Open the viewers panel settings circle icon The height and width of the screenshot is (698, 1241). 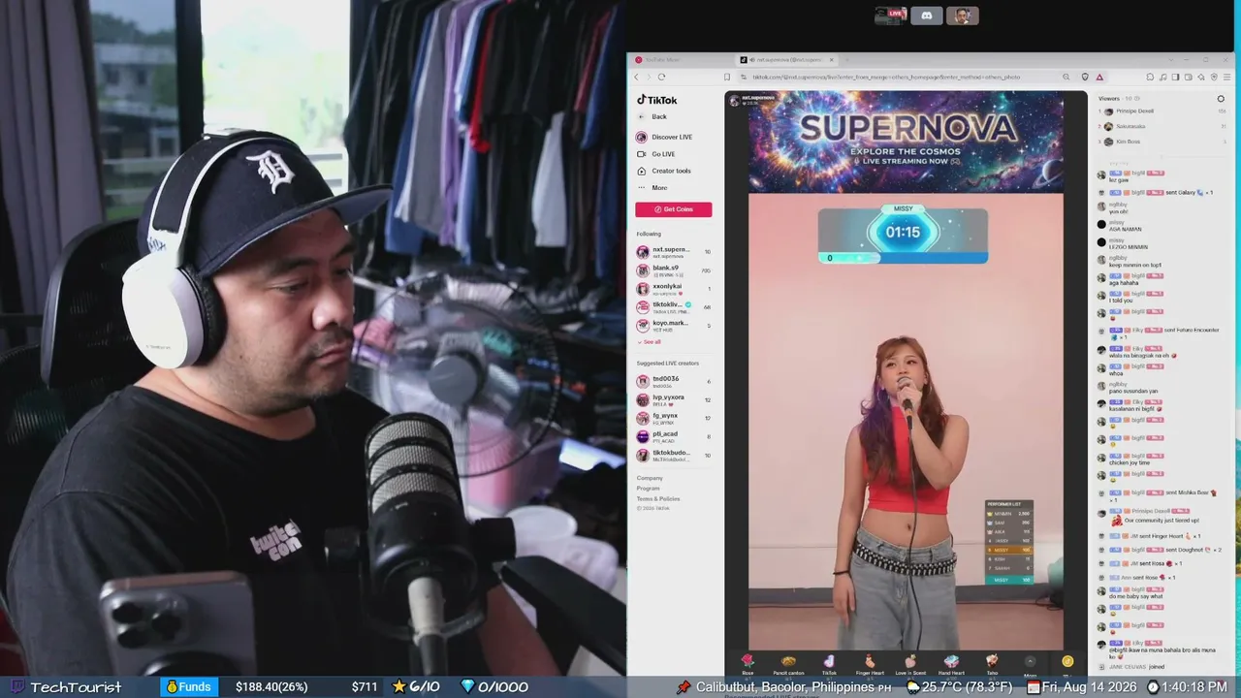1221,99
